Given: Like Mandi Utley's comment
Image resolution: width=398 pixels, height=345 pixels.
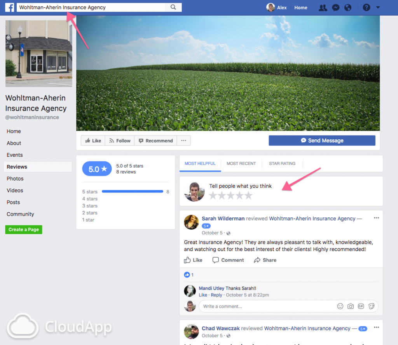Looking at the screenshot, I should pyautogui.click(x=203, y=295).
